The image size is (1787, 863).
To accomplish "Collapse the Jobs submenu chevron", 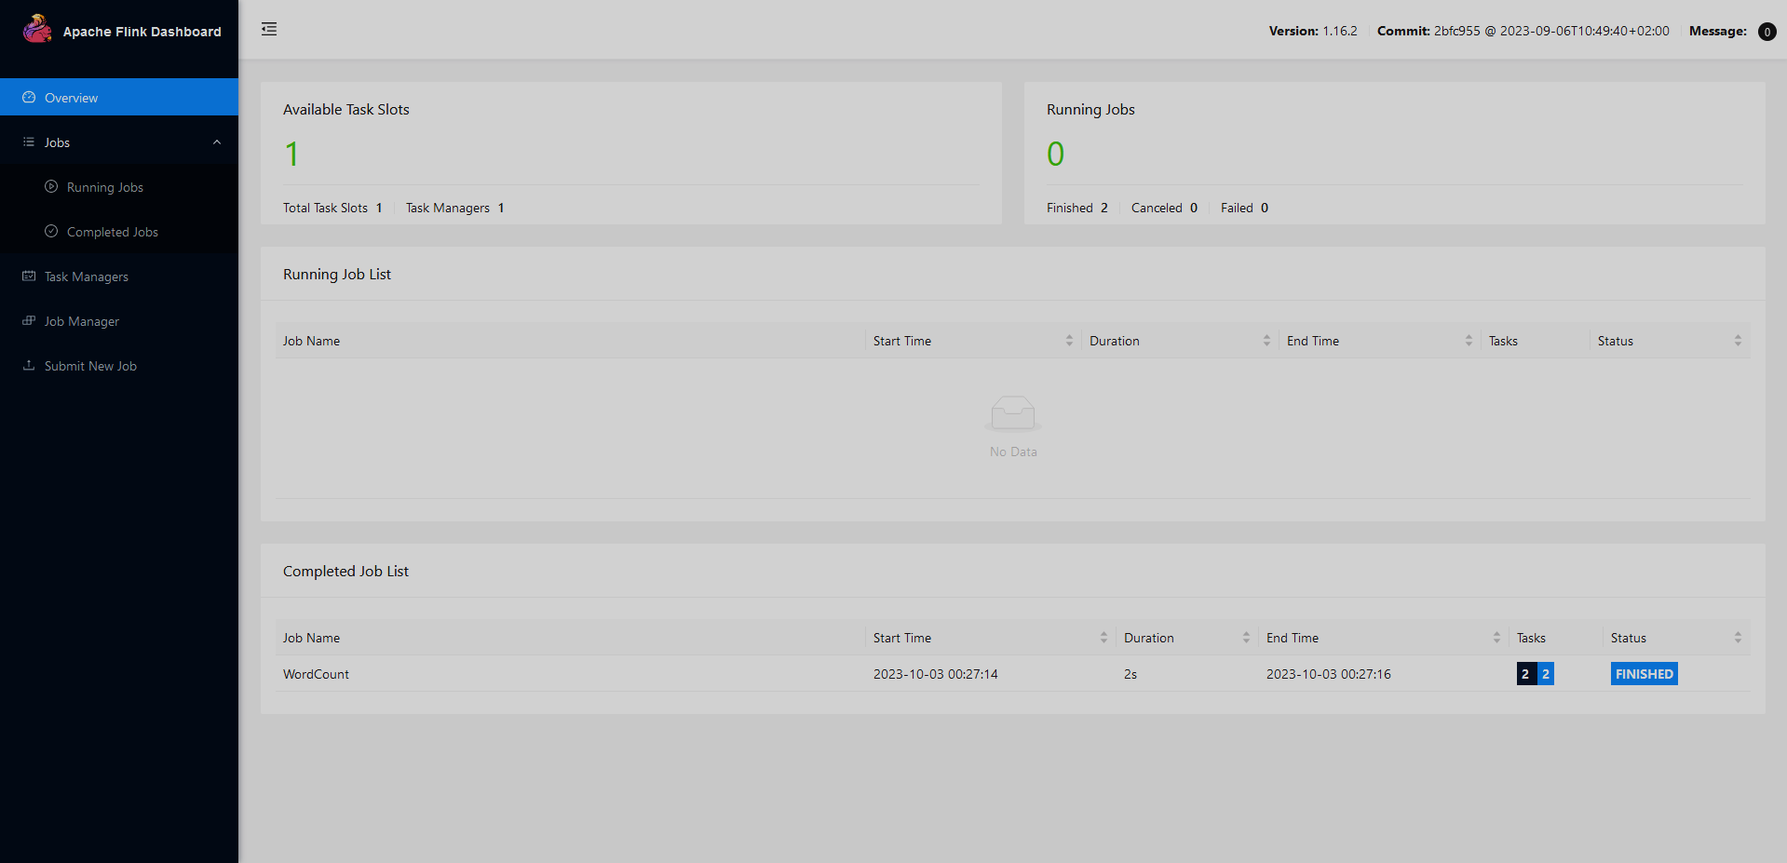I will [x=217, y=142].
